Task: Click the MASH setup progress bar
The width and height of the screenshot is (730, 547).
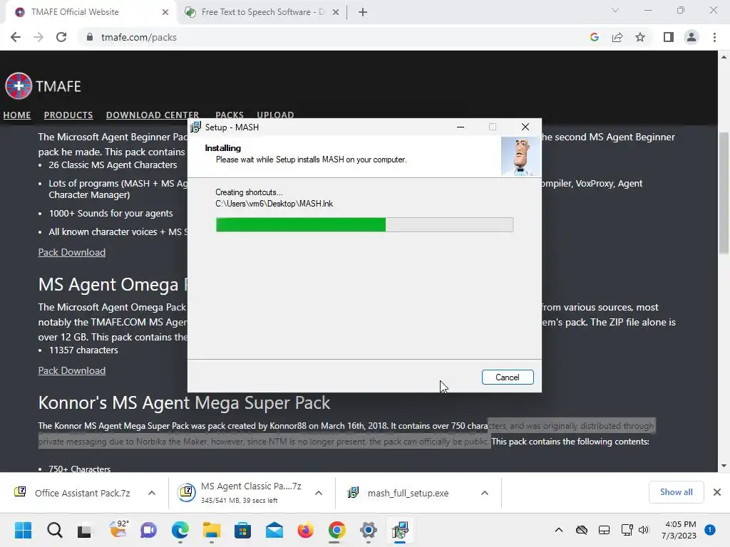Action: (364, 224)
